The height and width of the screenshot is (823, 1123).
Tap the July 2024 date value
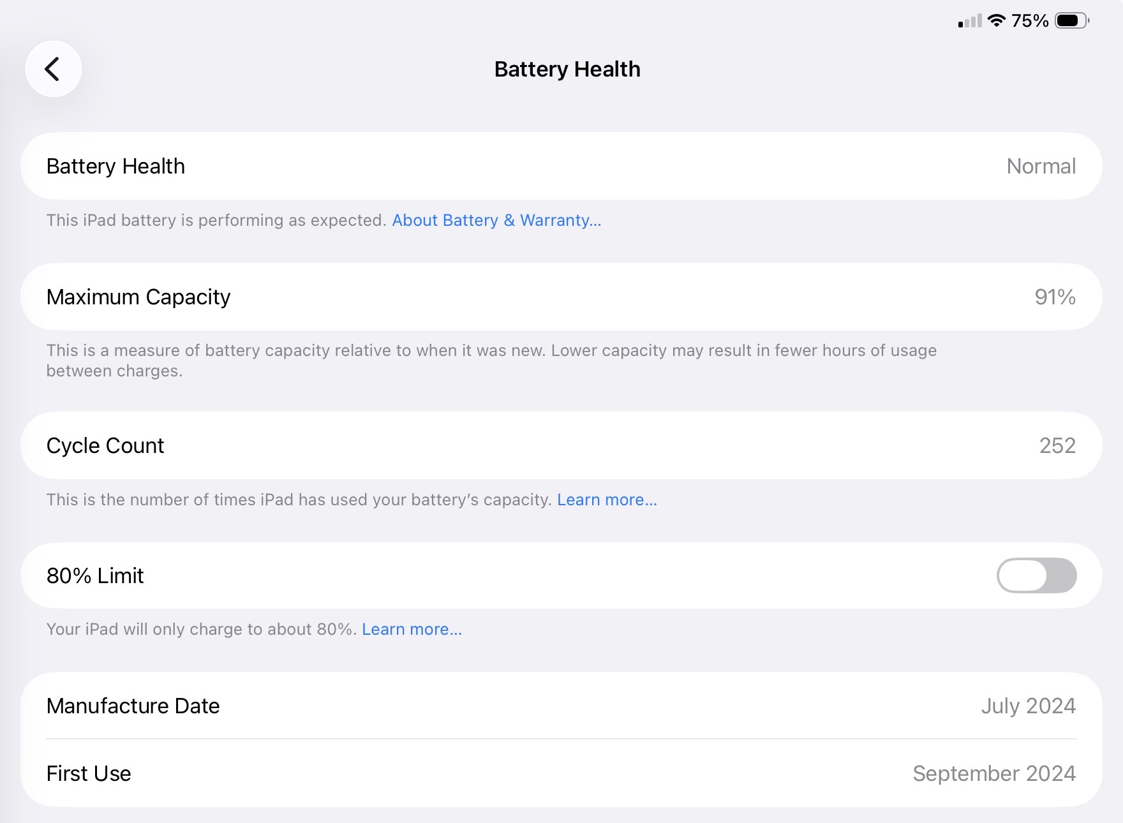(1028, 706)
